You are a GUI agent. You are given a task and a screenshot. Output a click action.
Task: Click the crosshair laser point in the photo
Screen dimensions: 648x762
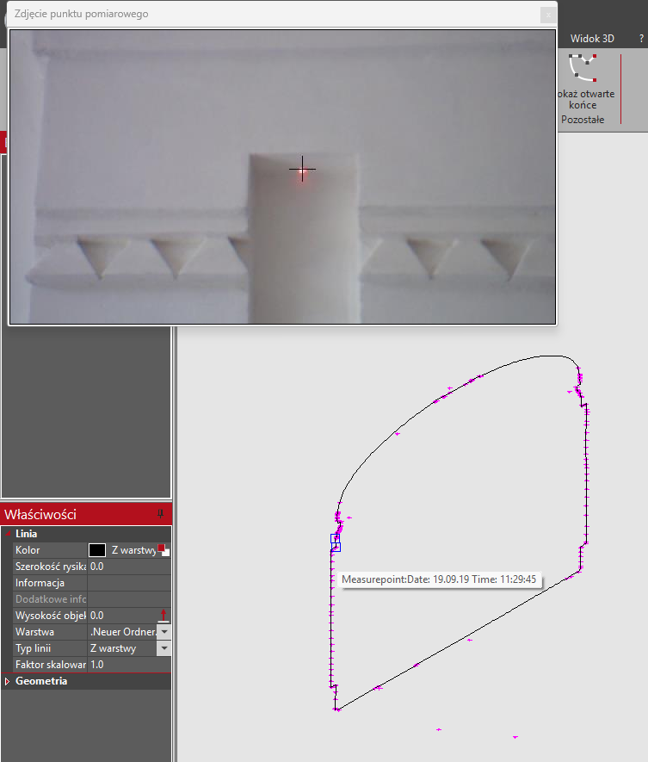point(302,169)
